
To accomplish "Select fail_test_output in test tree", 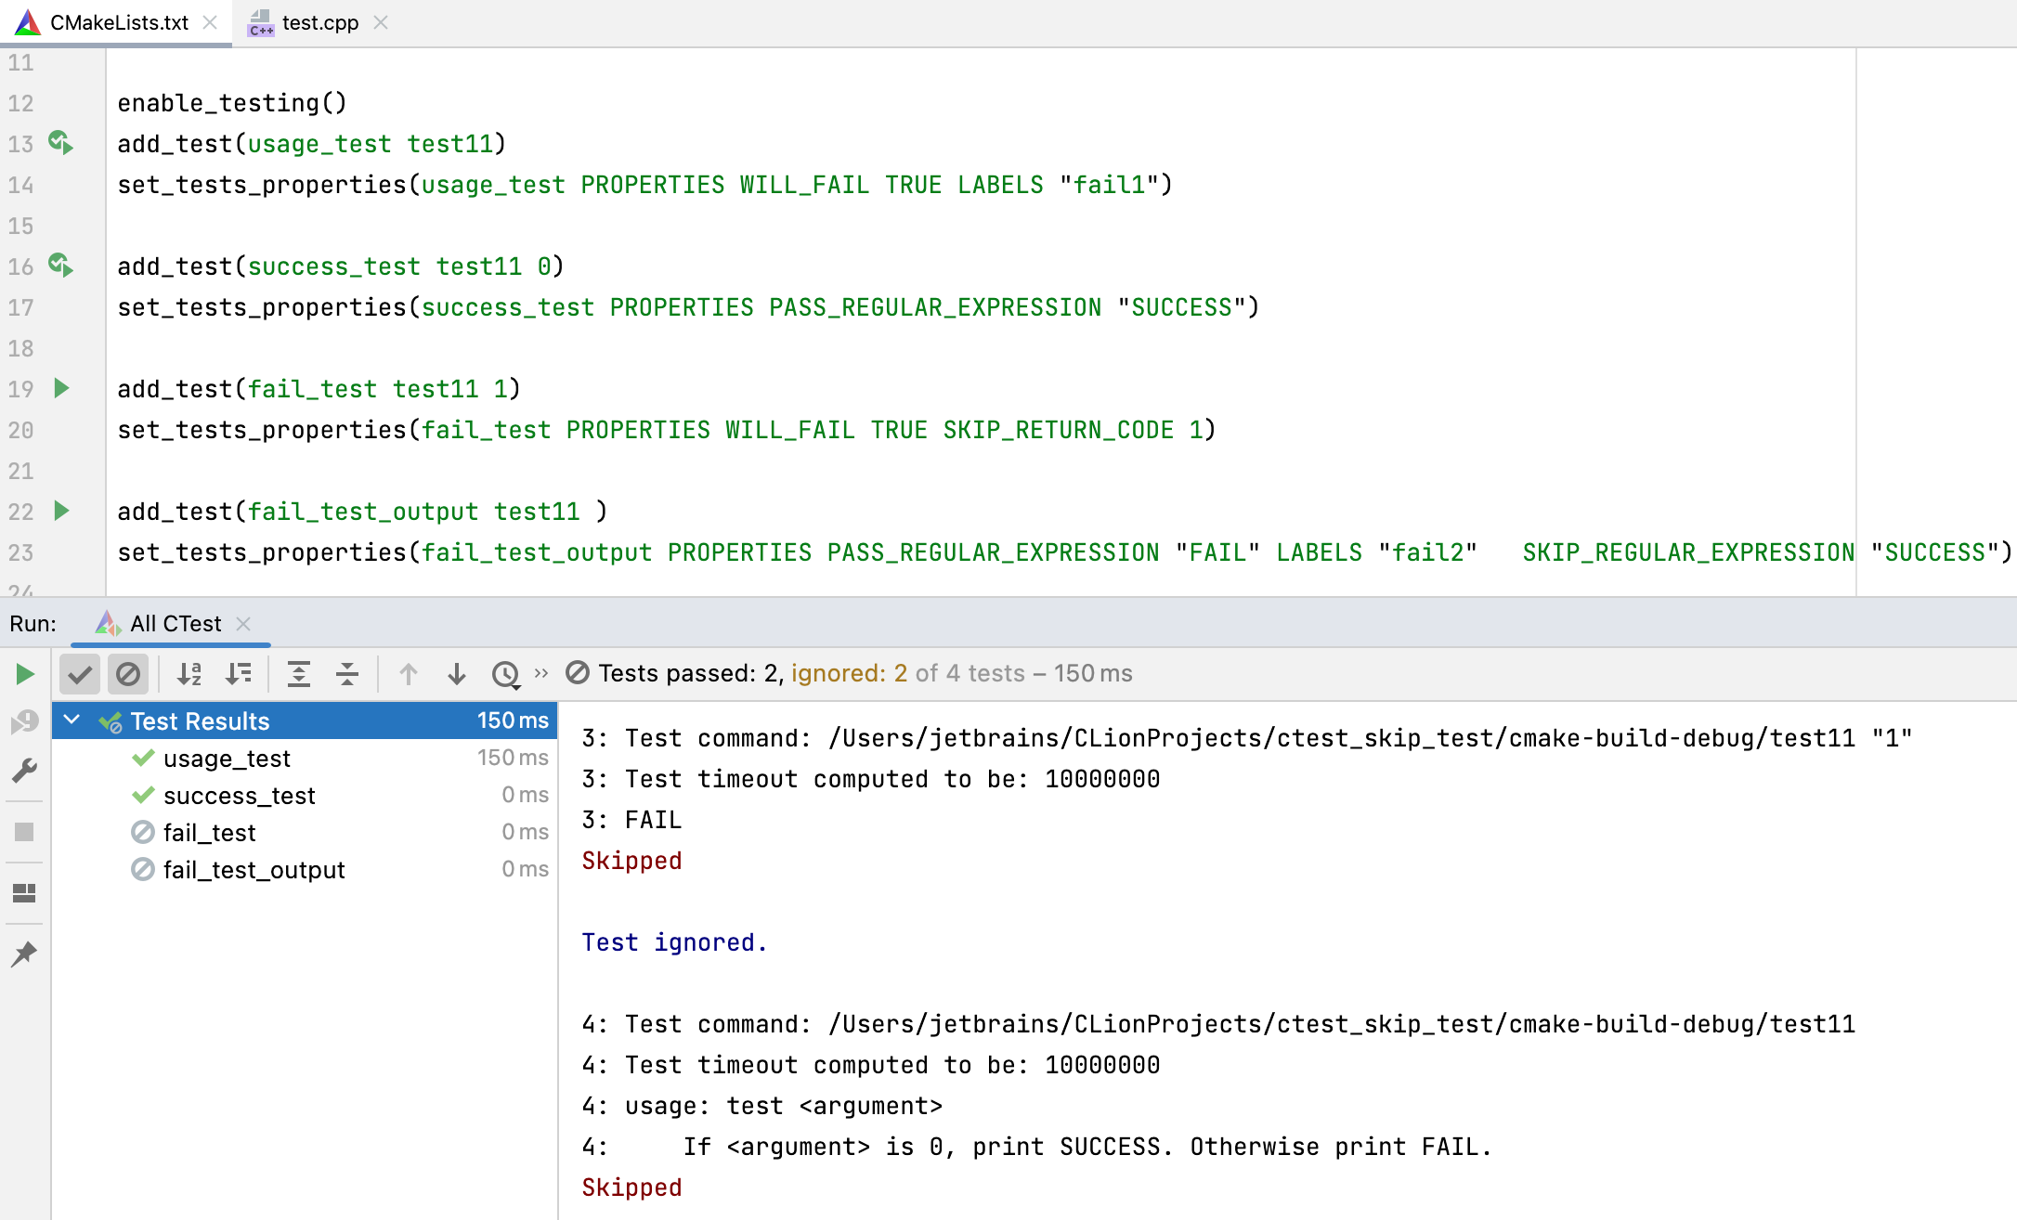I will [254, 870].
